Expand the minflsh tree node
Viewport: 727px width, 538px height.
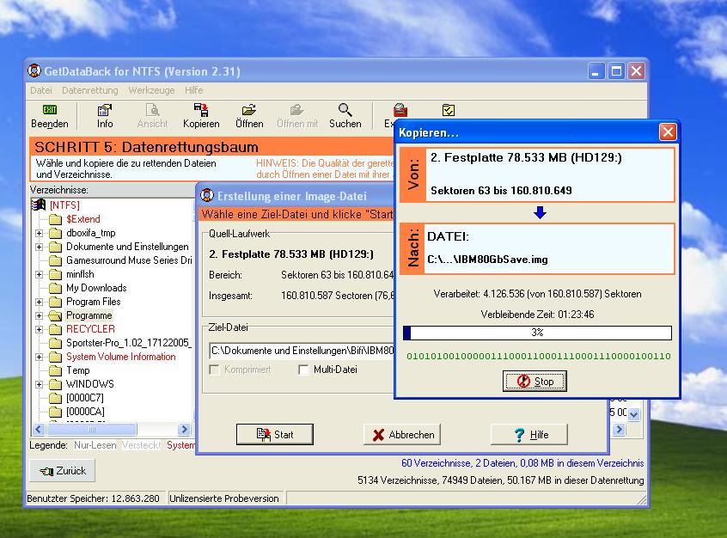tap(39, 274)
